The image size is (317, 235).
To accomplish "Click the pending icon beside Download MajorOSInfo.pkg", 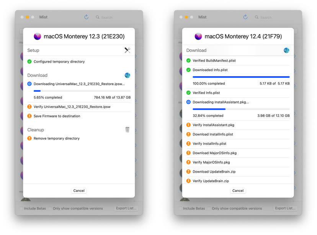I will pyautogui.click(x=188, y=153).
